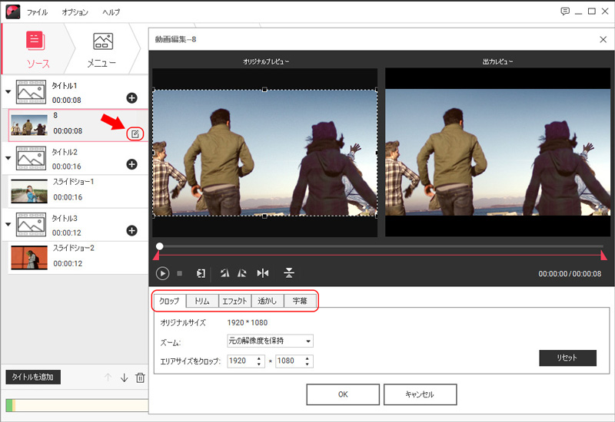Open the ヘルプ menu

(x=111, y=12)
